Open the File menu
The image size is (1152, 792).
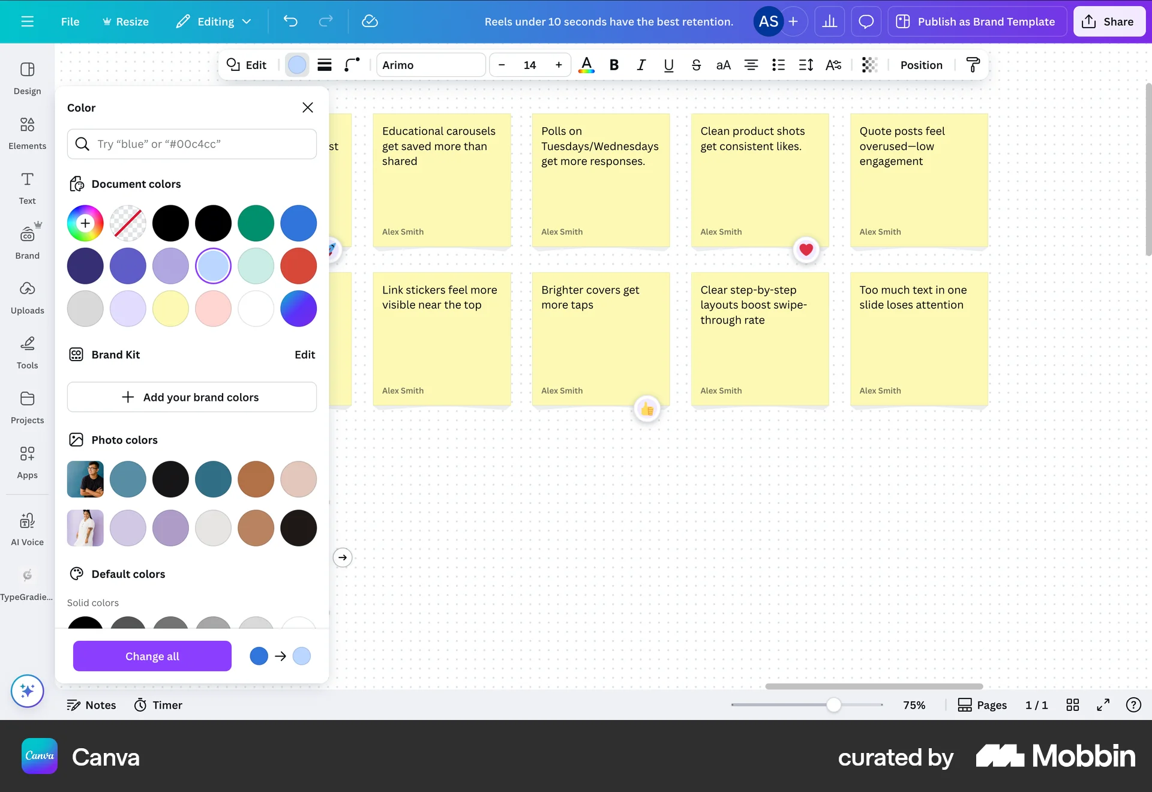(70, 21)
